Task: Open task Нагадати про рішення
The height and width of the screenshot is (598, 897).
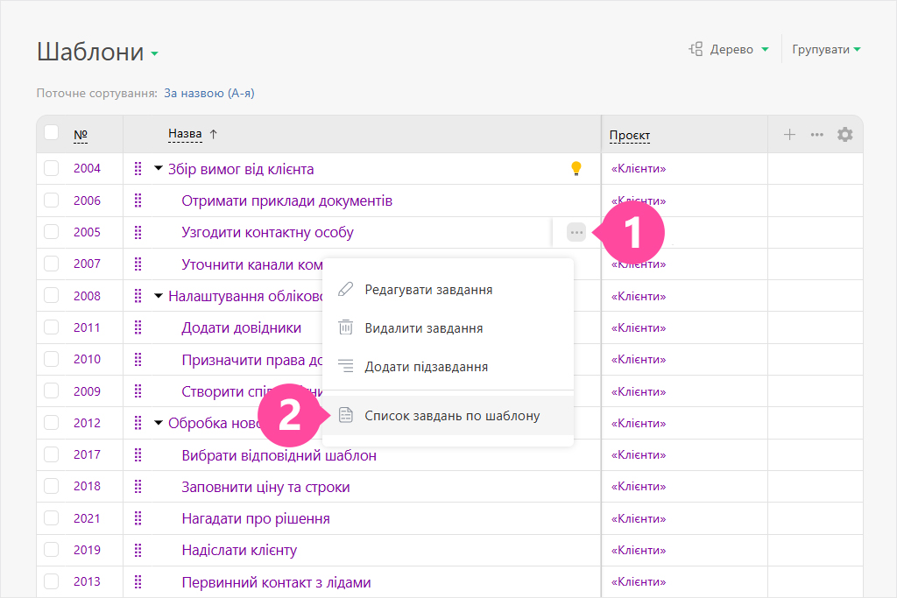Action: (256, 518)
